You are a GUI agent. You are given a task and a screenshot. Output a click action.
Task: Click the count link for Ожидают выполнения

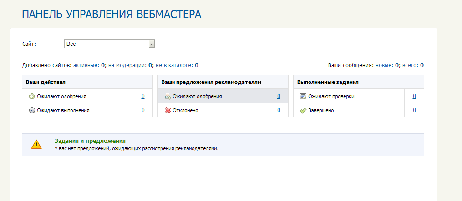(x=143, y=111)
